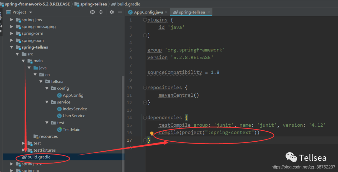Click line number 17 in the gutter
338x172 pixels.
(130, 140)
